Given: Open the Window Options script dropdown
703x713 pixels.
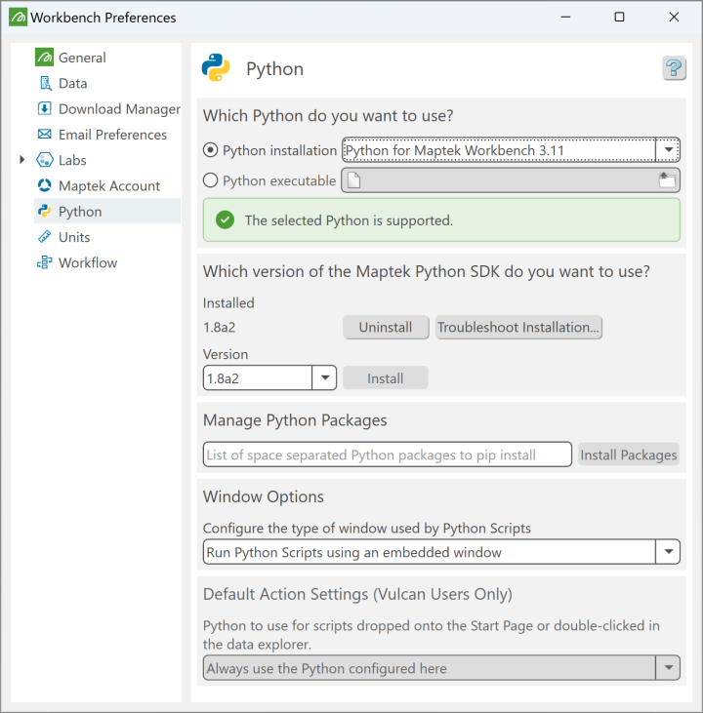Looking at the screenshot, I should click(668, 552).
